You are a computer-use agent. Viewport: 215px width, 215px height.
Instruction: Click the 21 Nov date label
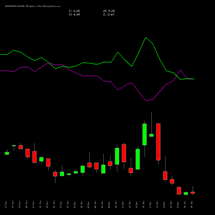coord(34,205)
